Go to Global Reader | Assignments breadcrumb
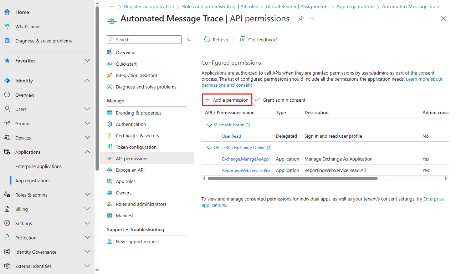456x274 pixels. pyautogui.click(x=297, y=6)
